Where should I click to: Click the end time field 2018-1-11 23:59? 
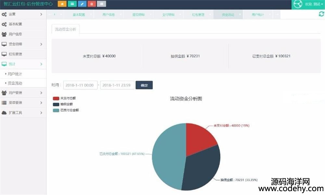pyautogui.click(x=117, y=85)
